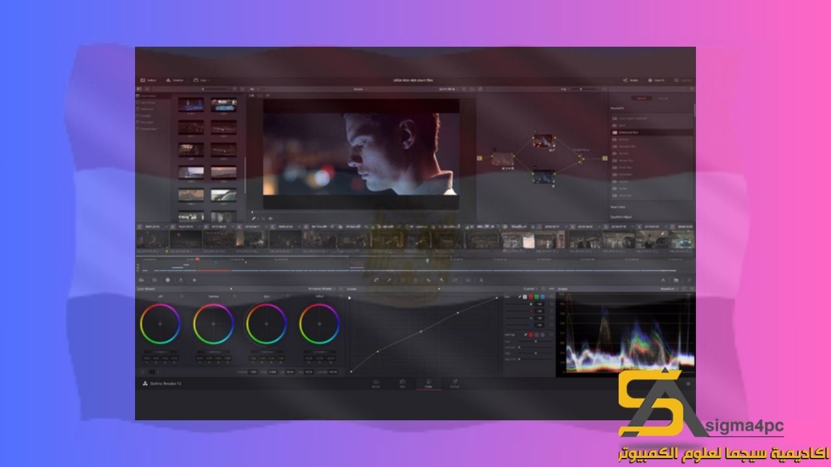Select the highlighted effect in ResolveFX list
The height and width of the screenshot is (467, 831).
point(652,132)
